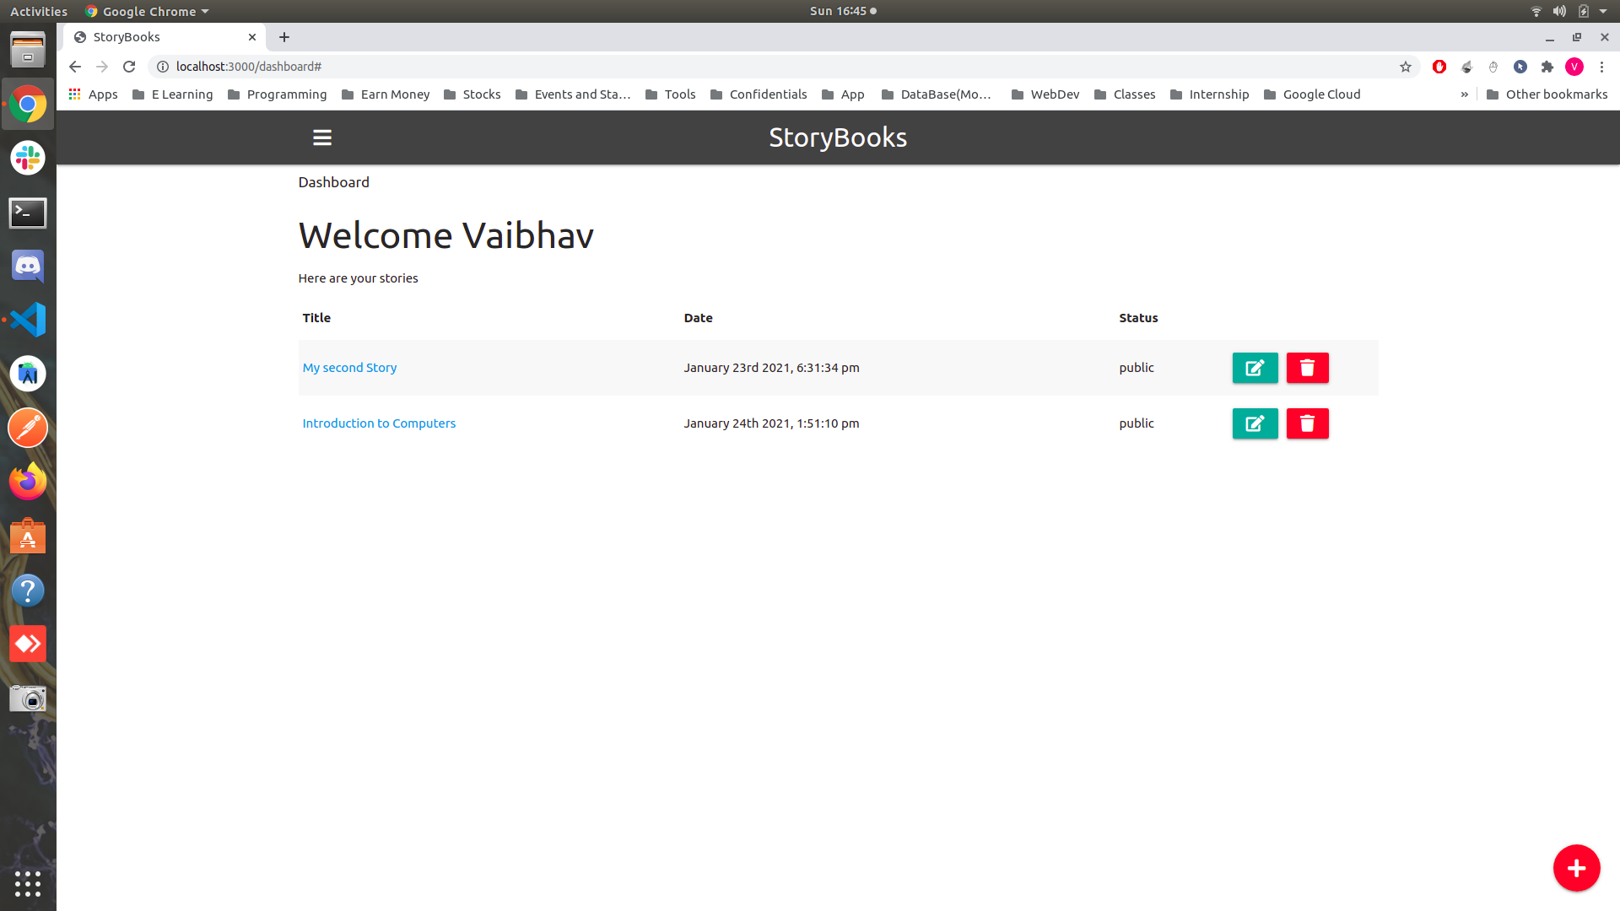The height and width of the screenshot is (911, 1620).
Task: Bookmark this page with the star icon
Action: click(x=1405, y=67)
